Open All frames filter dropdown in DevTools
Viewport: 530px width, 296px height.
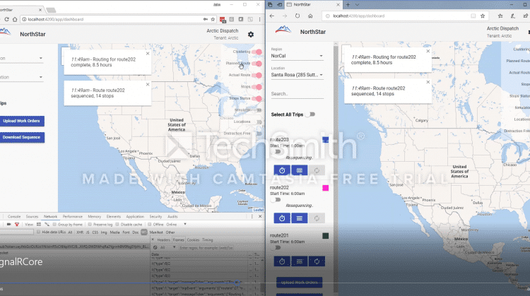pyautogui.click(x=167, y=248)
